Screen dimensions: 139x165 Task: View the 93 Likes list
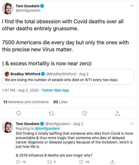pos(60,102)
